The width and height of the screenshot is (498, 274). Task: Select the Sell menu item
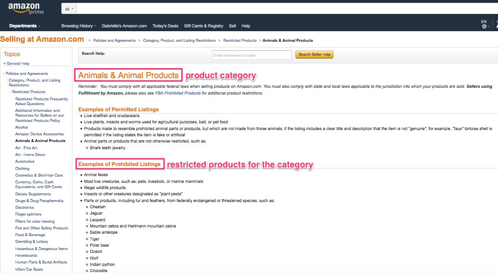pyautogui.click(x=233, y=26)
